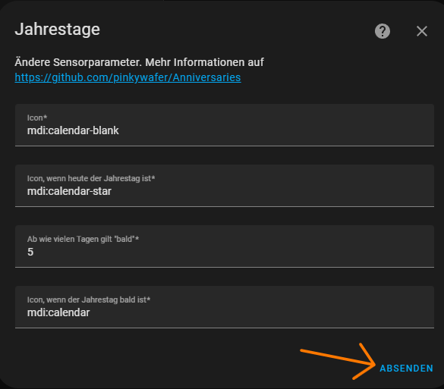Click the "Ändere Sensorparameter" description text
This screenshot has height=389, width=444.
(x=78, y=62)
